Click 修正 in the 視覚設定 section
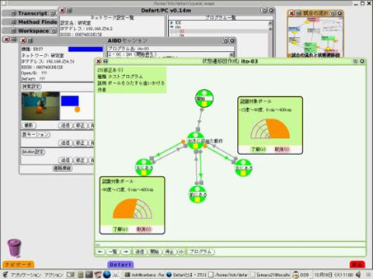373x279 pixels. pyautogui.click(x=80, y=126)
